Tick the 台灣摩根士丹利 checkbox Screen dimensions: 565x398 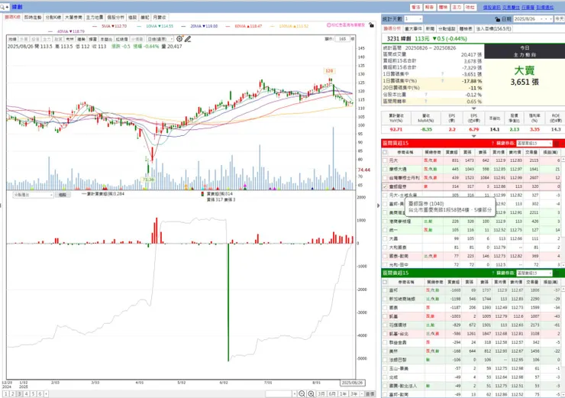(x=385, y=178)
